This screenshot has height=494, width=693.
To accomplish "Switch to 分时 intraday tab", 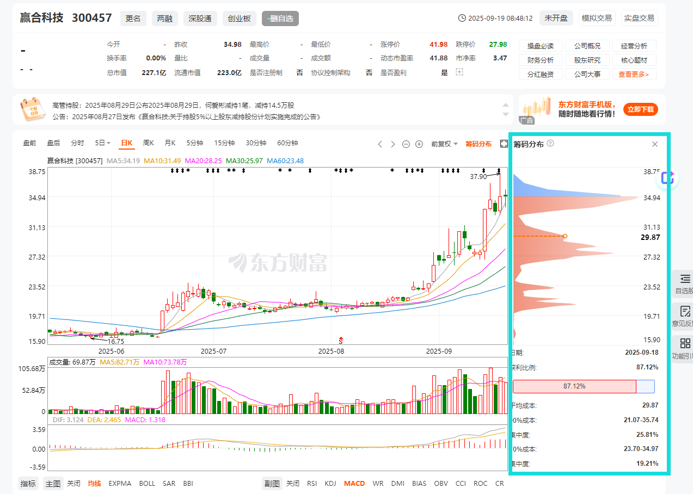I will coord(77,143).
